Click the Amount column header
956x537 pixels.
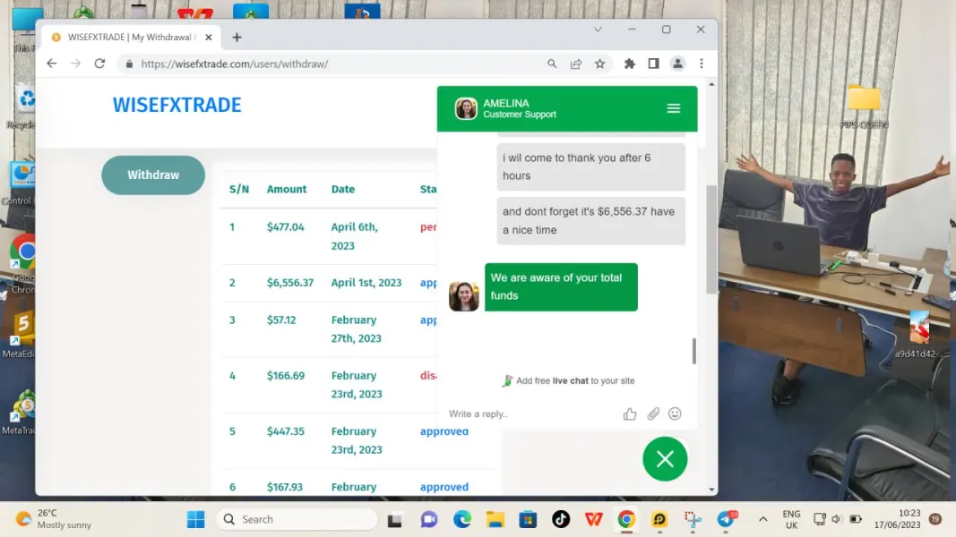[287, 190]
